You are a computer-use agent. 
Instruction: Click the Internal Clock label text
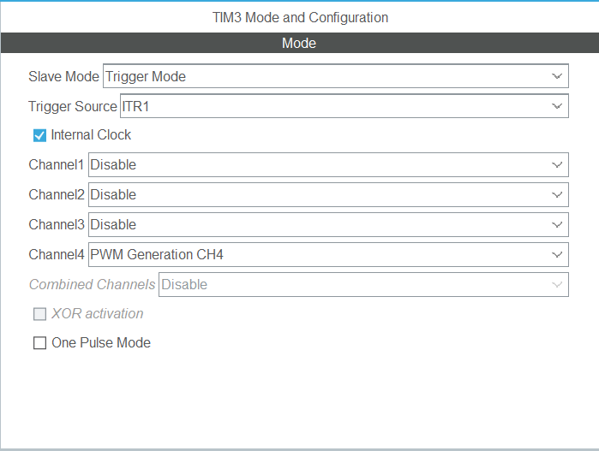[x=91, y=135]
